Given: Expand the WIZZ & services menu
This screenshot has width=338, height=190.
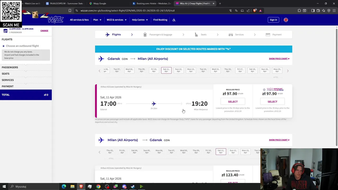Looking at the screenshot, I should point(116,20).
